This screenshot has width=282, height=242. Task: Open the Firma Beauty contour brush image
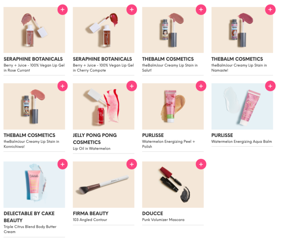103,184
